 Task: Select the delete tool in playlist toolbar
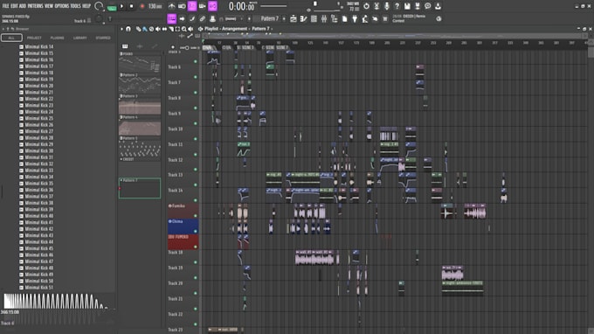151,29
